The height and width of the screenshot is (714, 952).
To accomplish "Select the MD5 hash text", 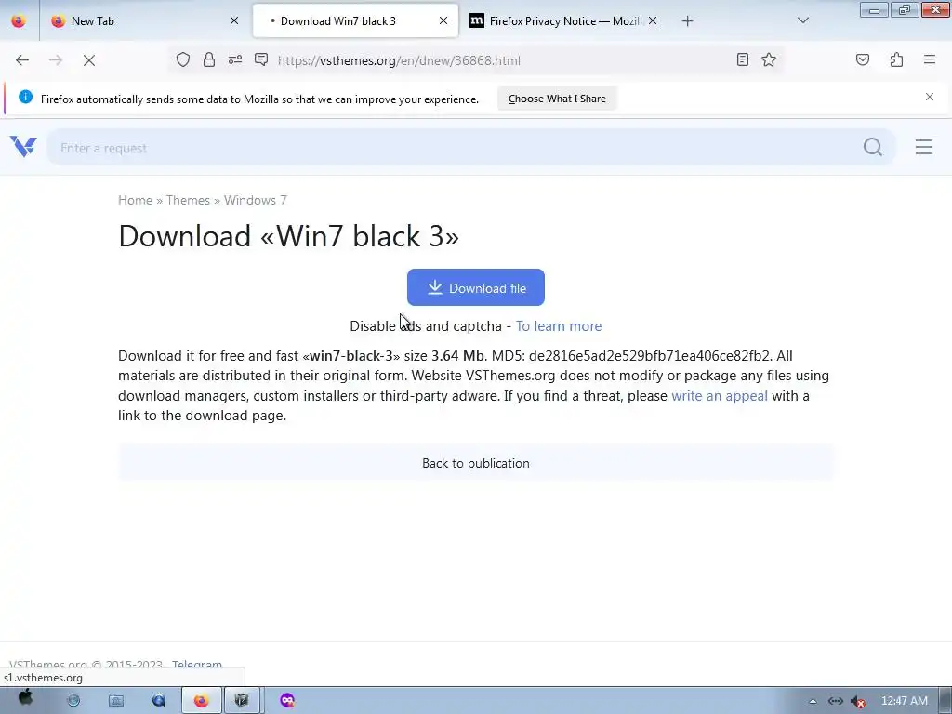I will click(649, 356).
